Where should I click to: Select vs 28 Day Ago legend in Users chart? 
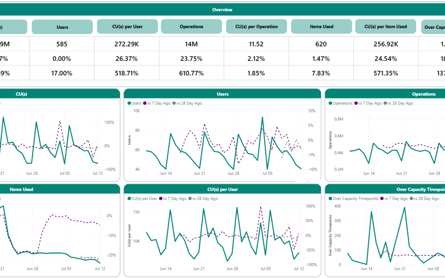pos(187,103)
